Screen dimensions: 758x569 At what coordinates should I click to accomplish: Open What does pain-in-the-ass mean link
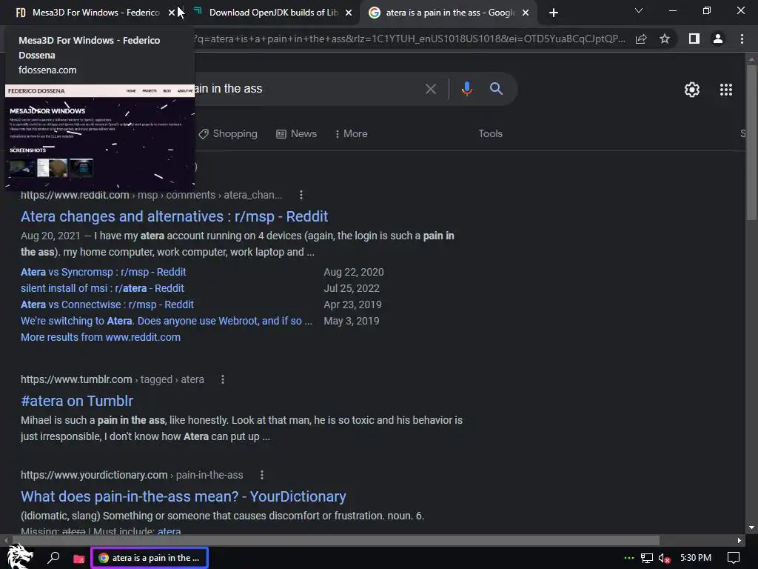pos(184,496)
